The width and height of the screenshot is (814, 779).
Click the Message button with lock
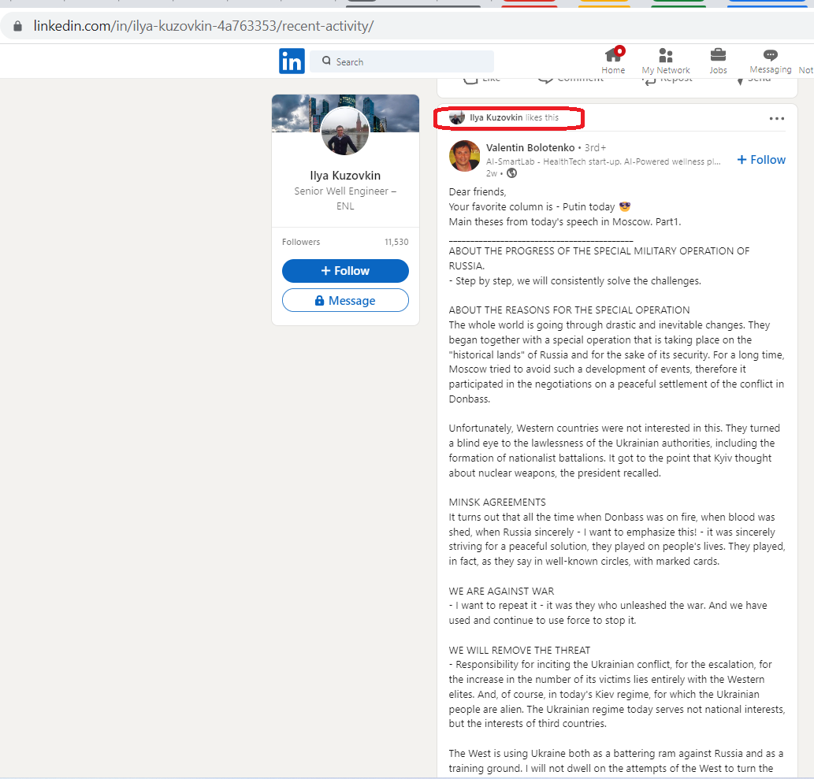point(345,300)
